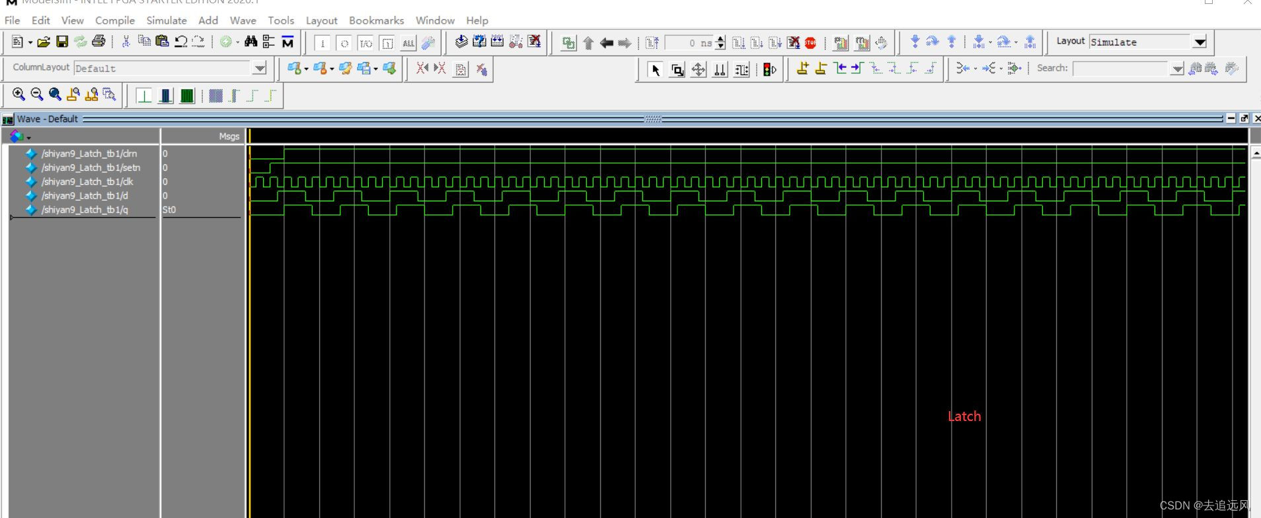This screenshot has width=1261, height=518.
Task: Click the ModelSim M icon in the toolbar
Action: pyautogui.click(x=287, y=42)
